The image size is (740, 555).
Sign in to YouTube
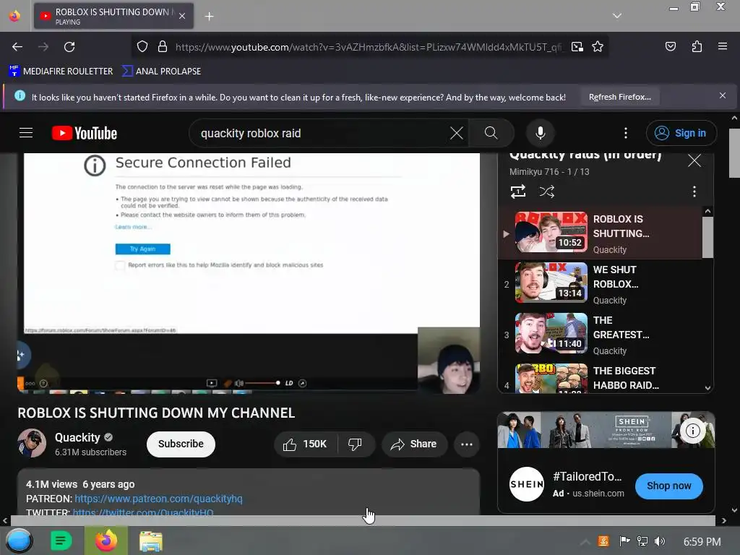(x=681, y=133)
